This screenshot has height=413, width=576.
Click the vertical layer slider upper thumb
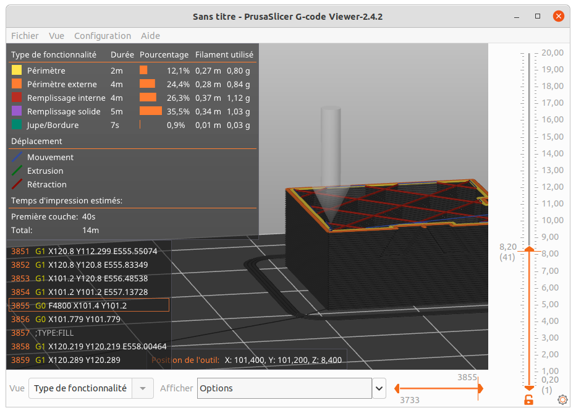pyautogui.click(x=529, y=250)
